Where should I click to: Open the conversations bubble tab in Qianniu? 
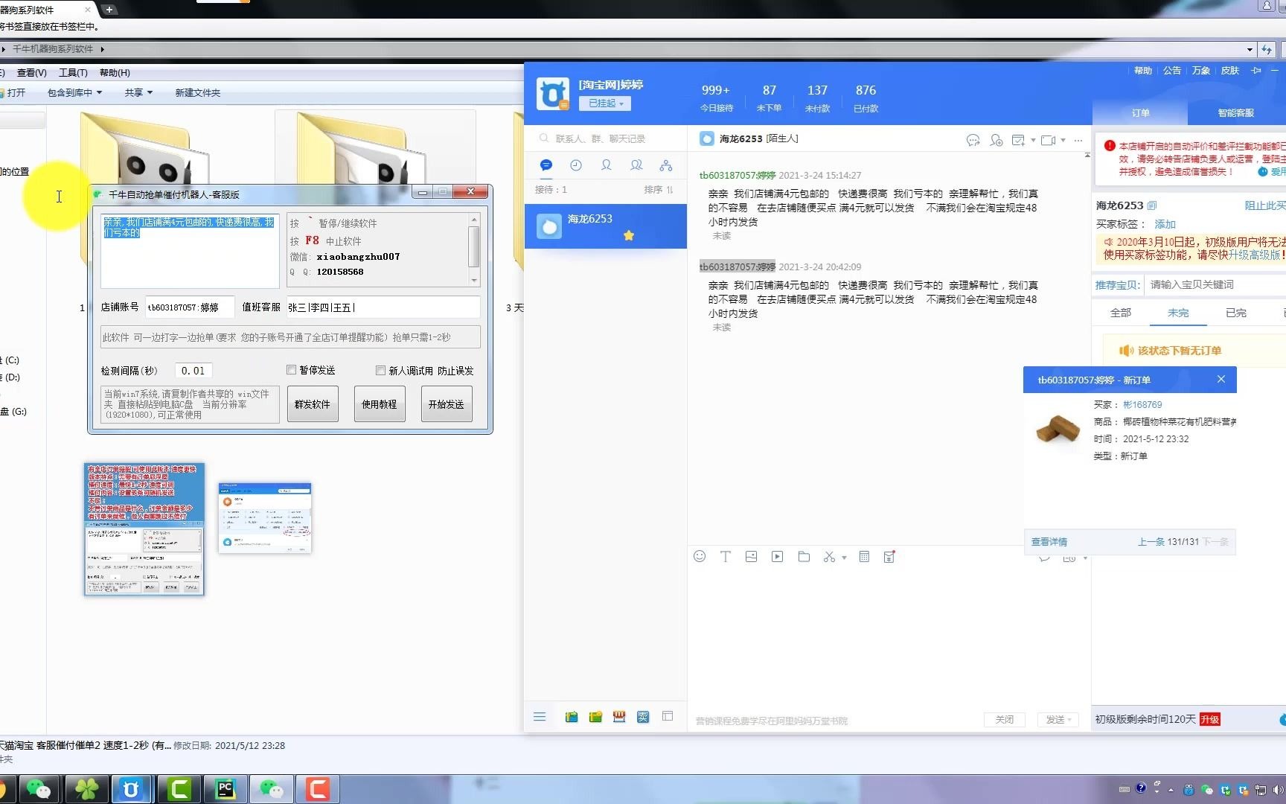[546, 165]
